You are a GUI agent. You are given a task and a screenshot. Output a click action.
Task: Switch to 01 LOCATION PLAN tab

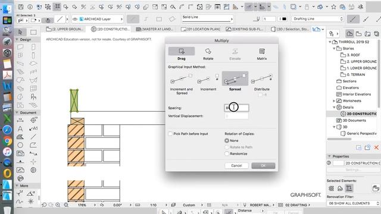(x=201, y=29)
